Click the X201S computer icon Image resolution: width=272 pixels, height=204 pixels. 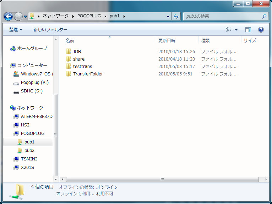click(x=16, y=167)
